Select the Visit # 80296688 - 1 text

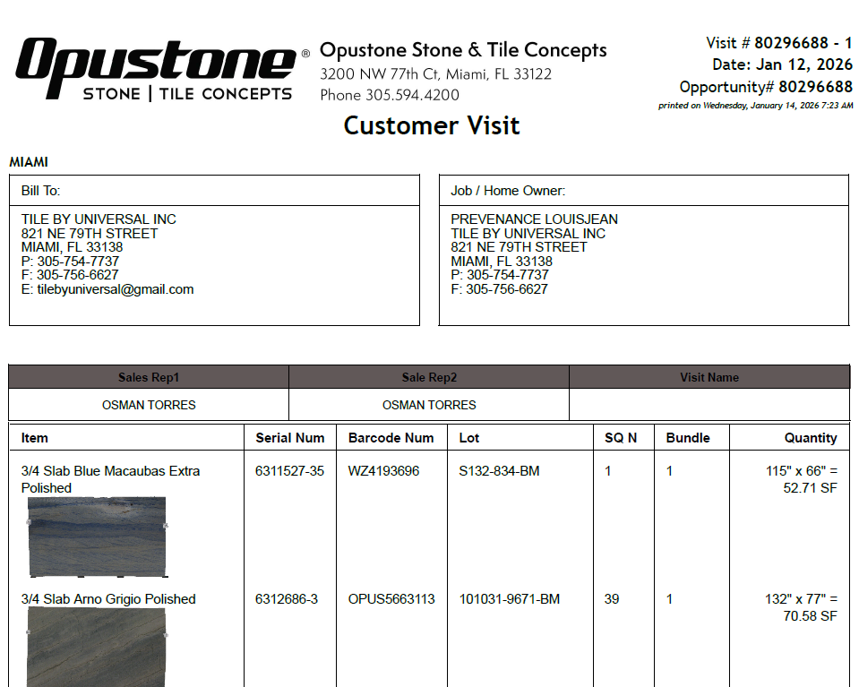[779, 43]
